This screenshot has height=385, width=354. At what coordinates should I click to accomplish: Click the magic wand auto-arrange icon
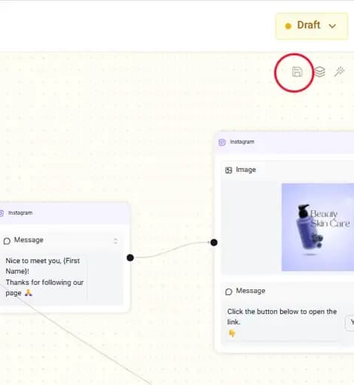339,72
